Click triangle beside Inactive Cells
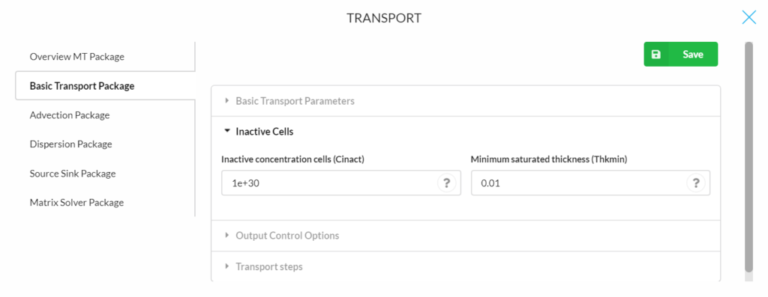The image size is (768, 297). 226,132
